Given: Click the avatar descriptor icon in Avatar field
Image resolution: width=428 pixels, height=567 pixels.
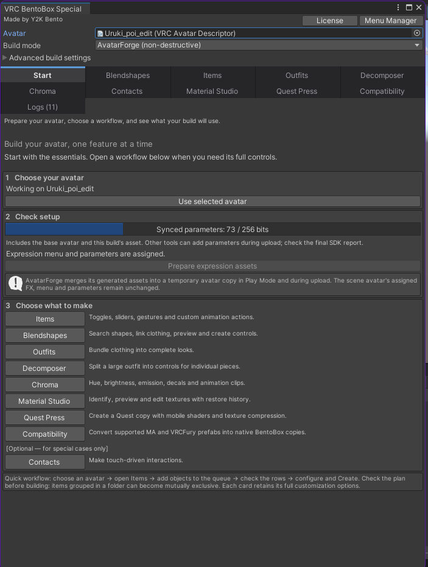Looking at the screenshot, I should 100,33.
